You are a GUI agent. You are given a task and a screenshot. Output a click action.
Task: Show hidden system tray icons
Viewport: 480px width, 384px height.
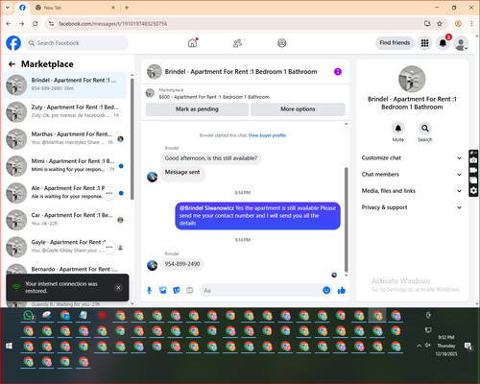click(419, 346)
